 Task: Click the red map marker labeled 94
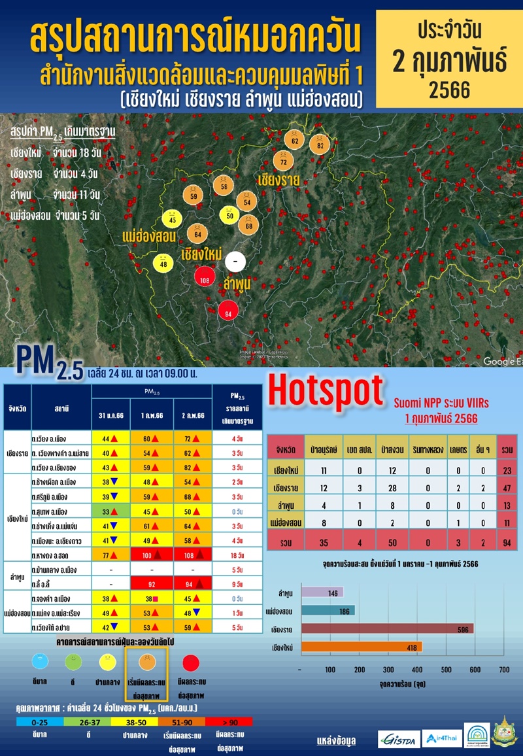pos(228,313)
